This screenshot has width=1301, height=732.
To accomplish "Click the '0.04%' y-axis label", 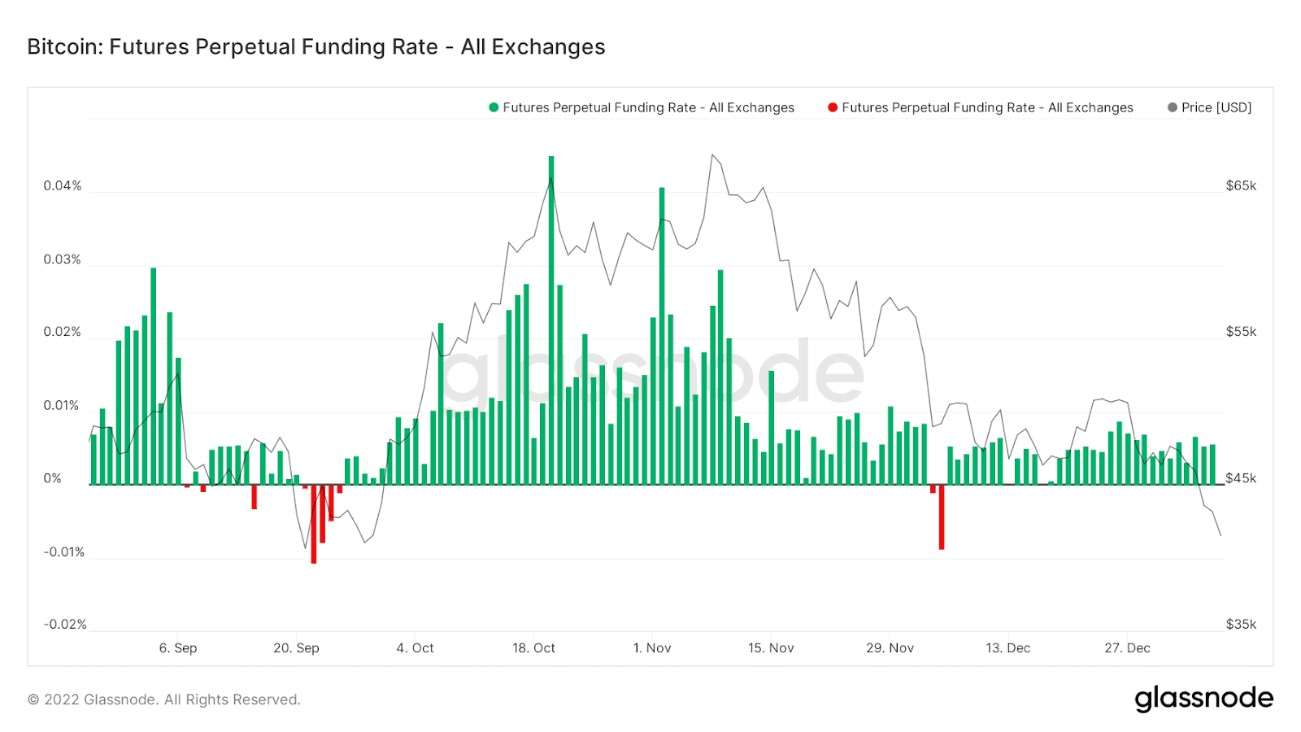I will click(63, 185).
